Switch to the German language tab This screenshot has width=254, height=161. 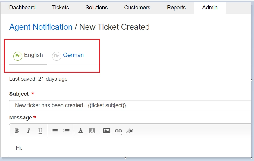click(68, 56)
